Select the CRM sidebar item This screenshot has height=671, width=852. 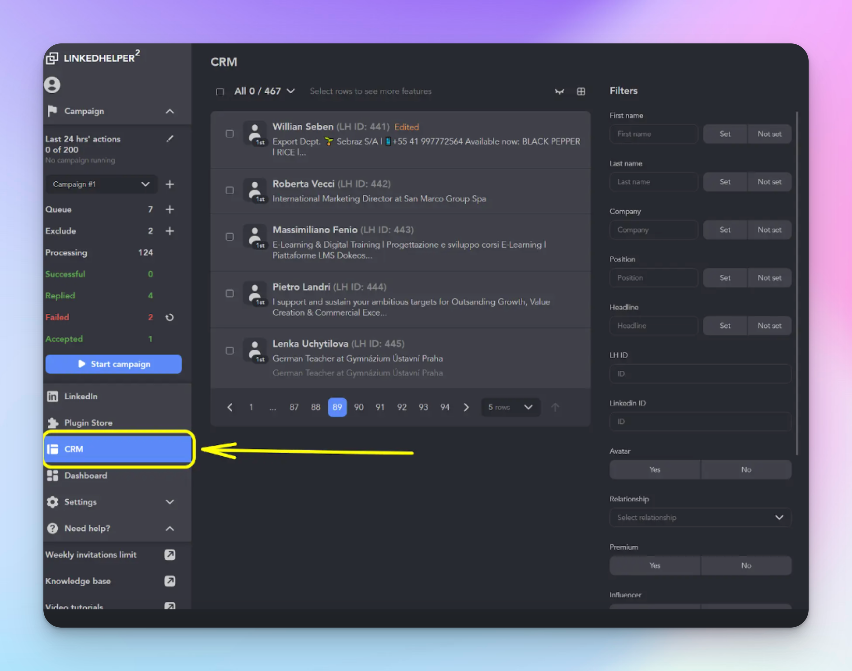[118, 449]
